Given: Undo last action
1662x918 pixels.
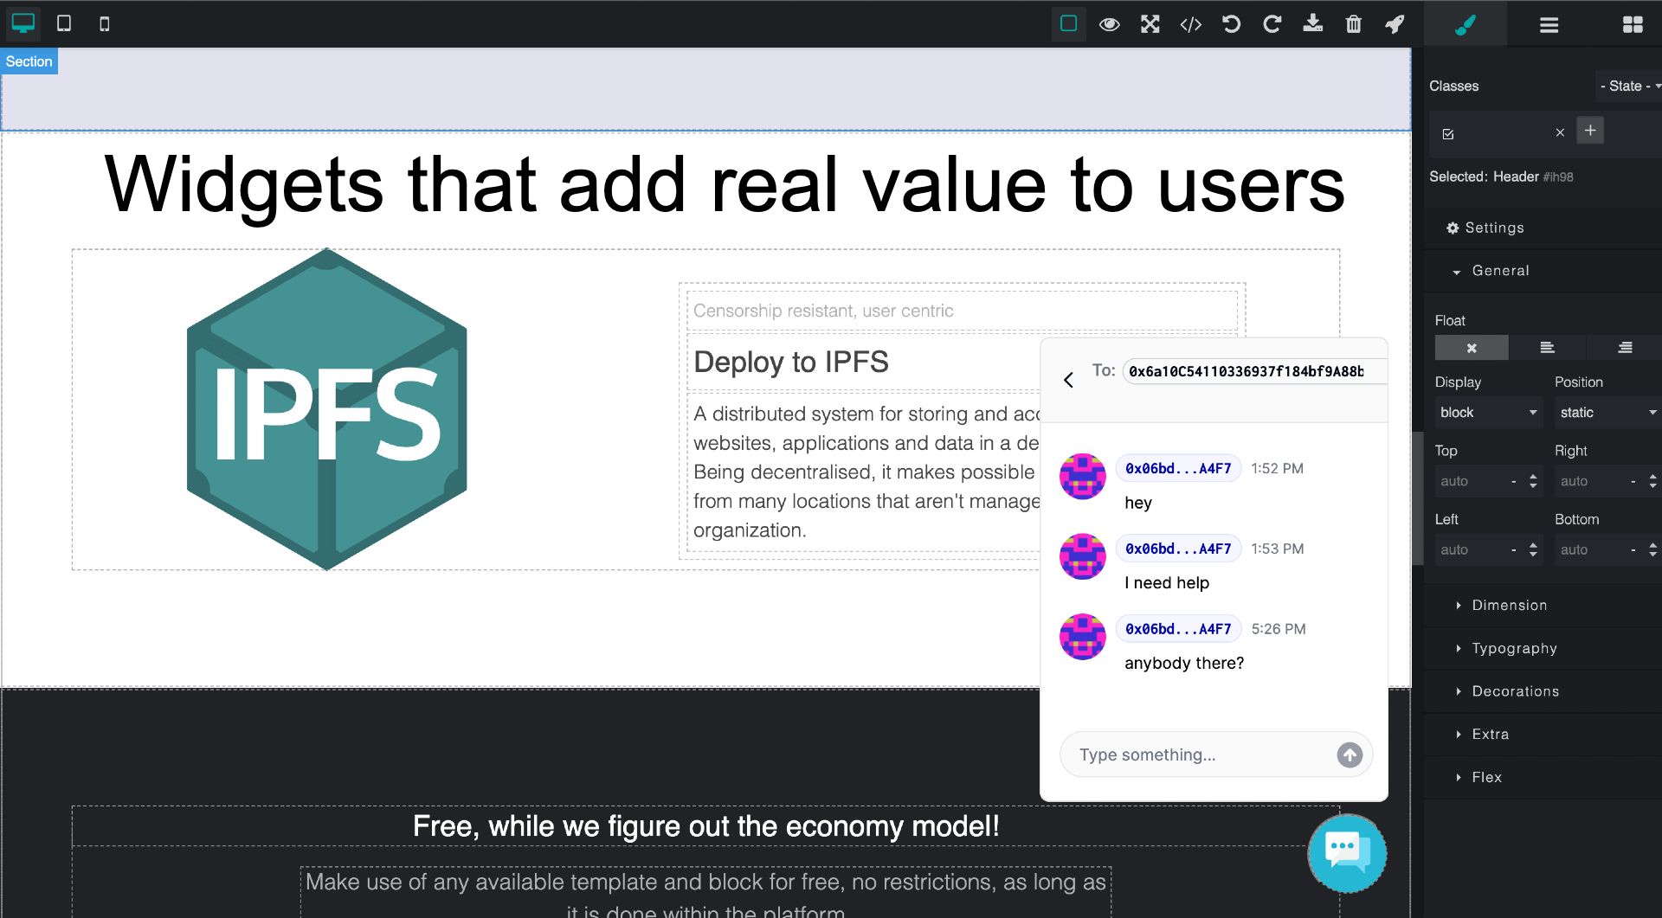Looking at the screenshot, I should [1231, 24].
